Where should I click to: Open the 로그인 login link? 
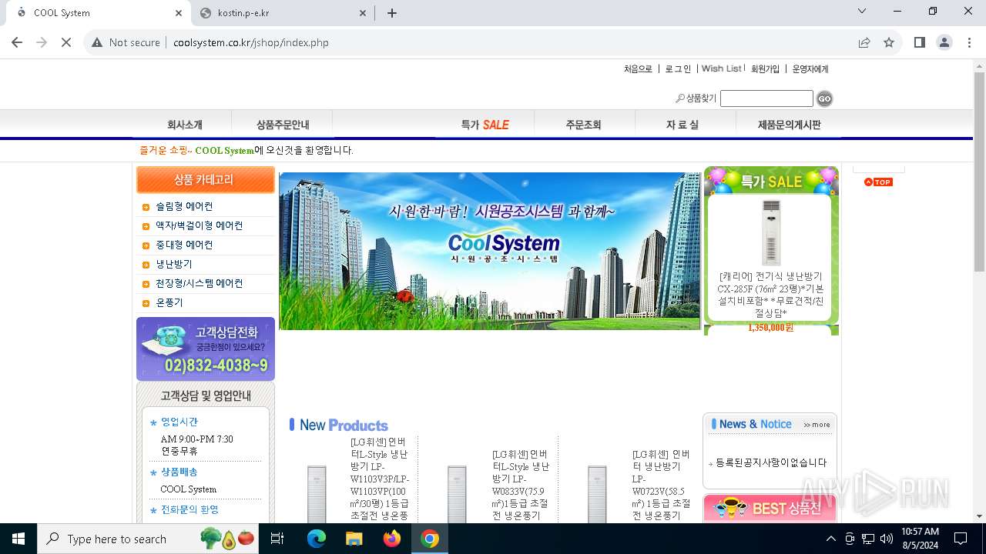click(x=678, y=68)
